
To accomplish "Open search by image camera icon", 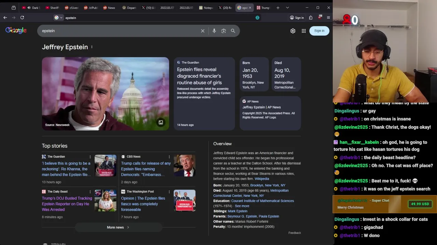I will pos(224,31).
